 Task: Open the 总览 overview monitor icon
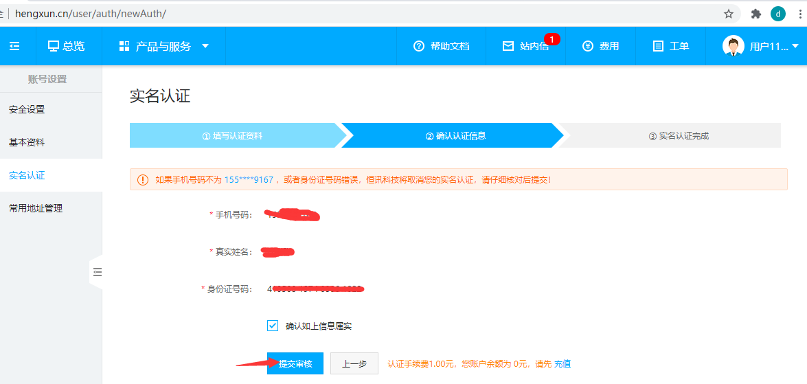54,46
